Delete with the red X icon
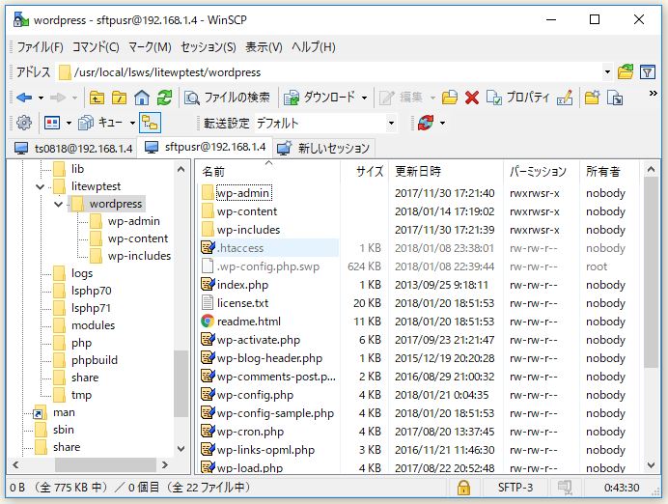 coord(472,98)
